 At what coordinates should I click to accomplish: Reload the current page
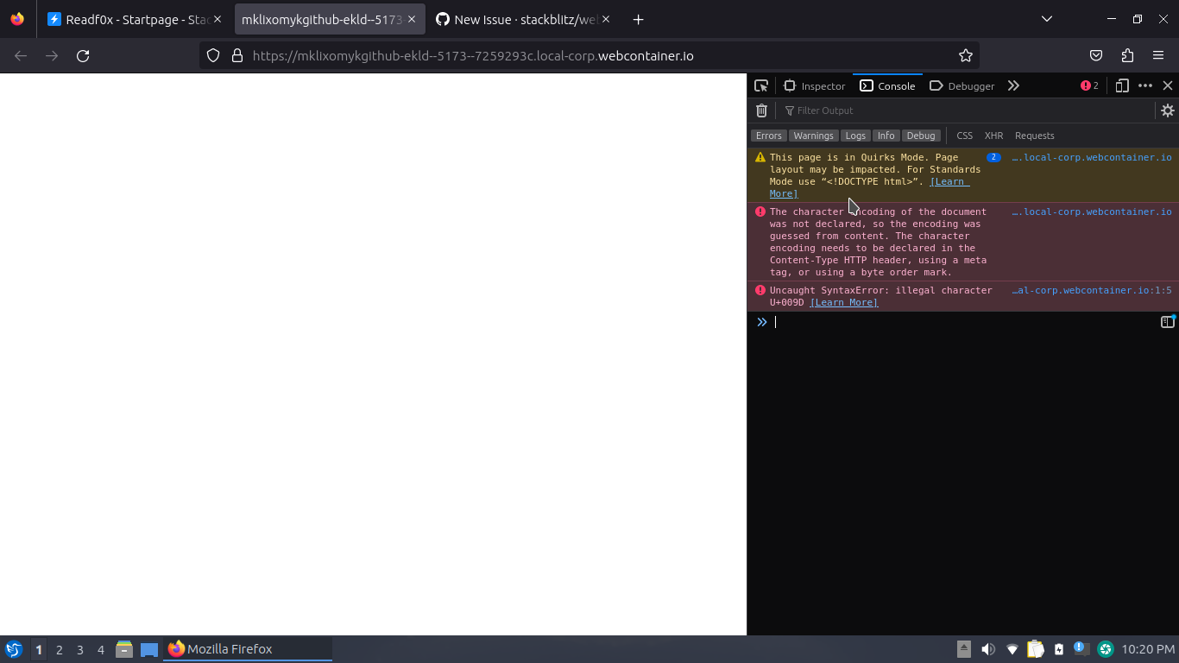[83, 55]
